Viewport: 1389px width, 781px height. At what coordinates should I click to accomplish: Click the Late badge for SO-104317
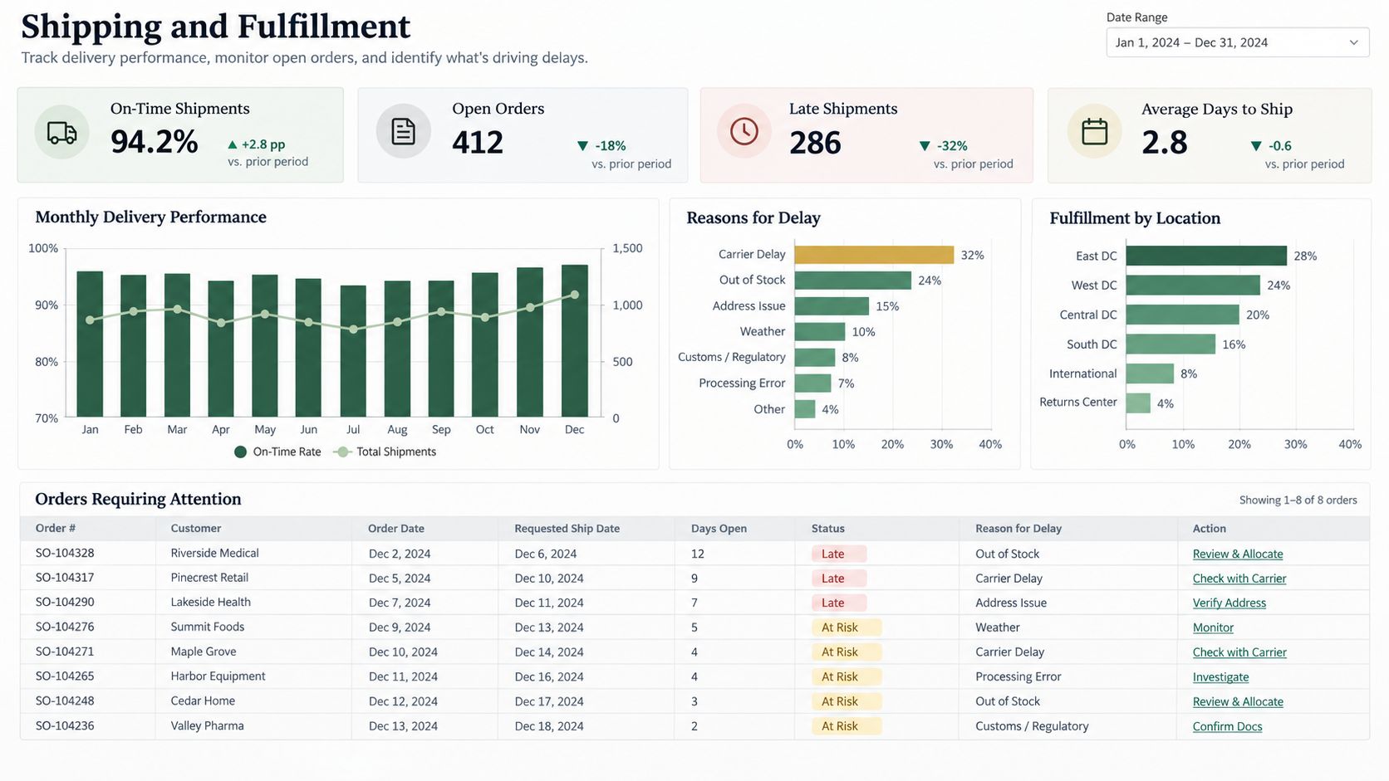(839, 578)
